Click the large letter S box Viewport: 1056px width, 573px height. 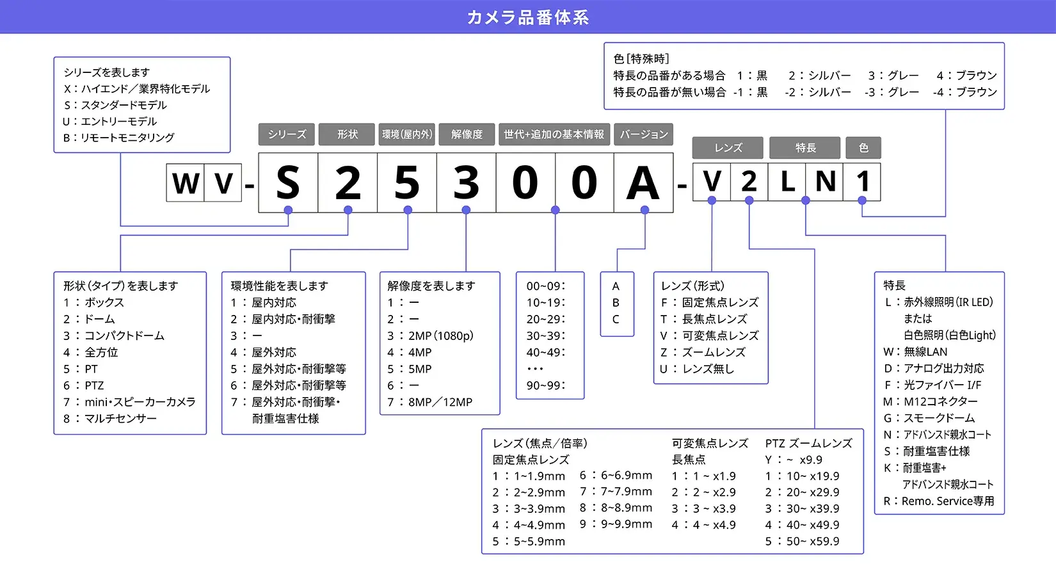pyautogui.click(x=288, y=182)
